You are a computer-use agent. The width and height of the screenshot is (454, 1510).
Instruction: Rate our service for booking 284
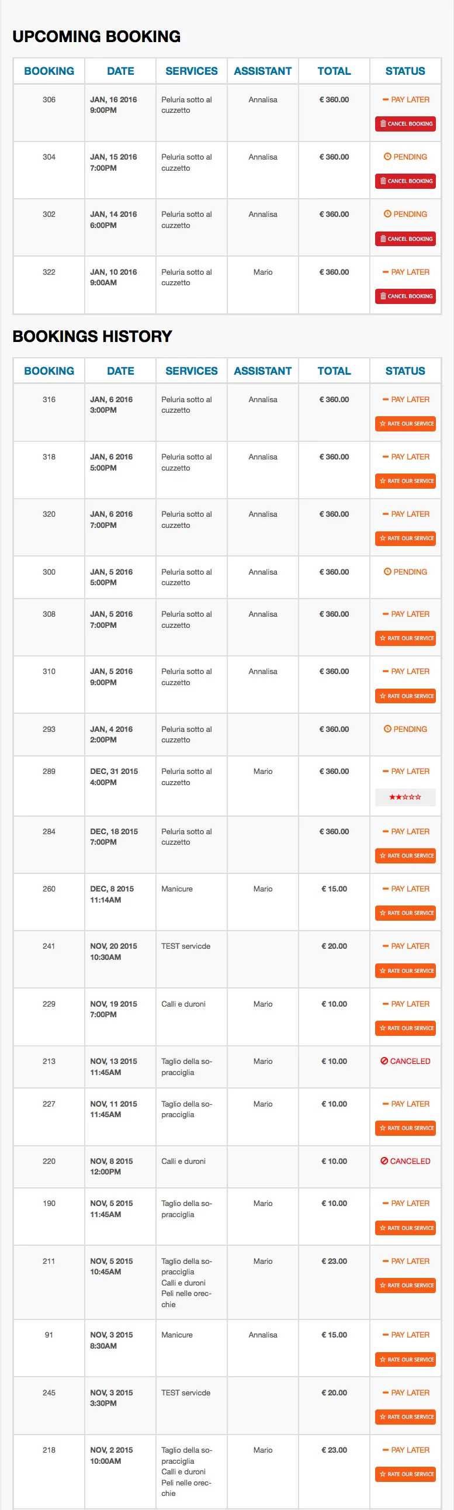pyautogui.click(x=406, y=856)
